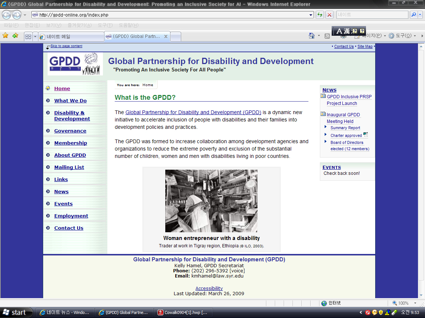This screenshot has height=318, width=425.
Task: Click the Home page house icon
Action: 312,36
